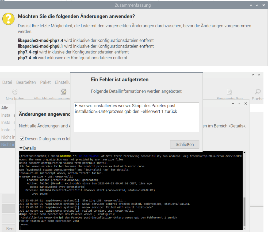
Task: Open the Paket menu
Action: [x=45, y=82]
